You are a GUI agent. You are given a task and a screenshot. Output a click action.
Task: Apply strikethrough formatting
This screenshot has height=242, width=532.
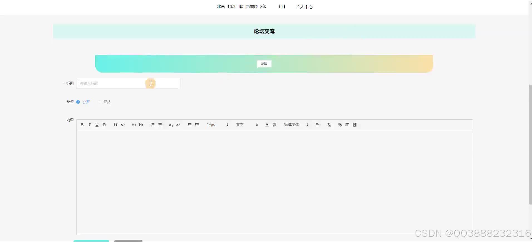pos(104,125)
